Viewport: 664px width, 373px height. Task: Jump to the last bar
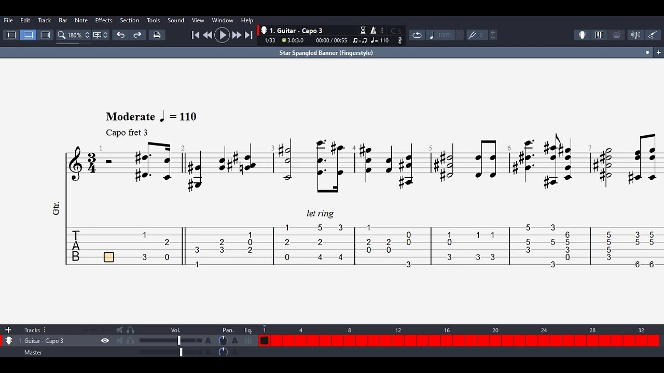(248, 35)
